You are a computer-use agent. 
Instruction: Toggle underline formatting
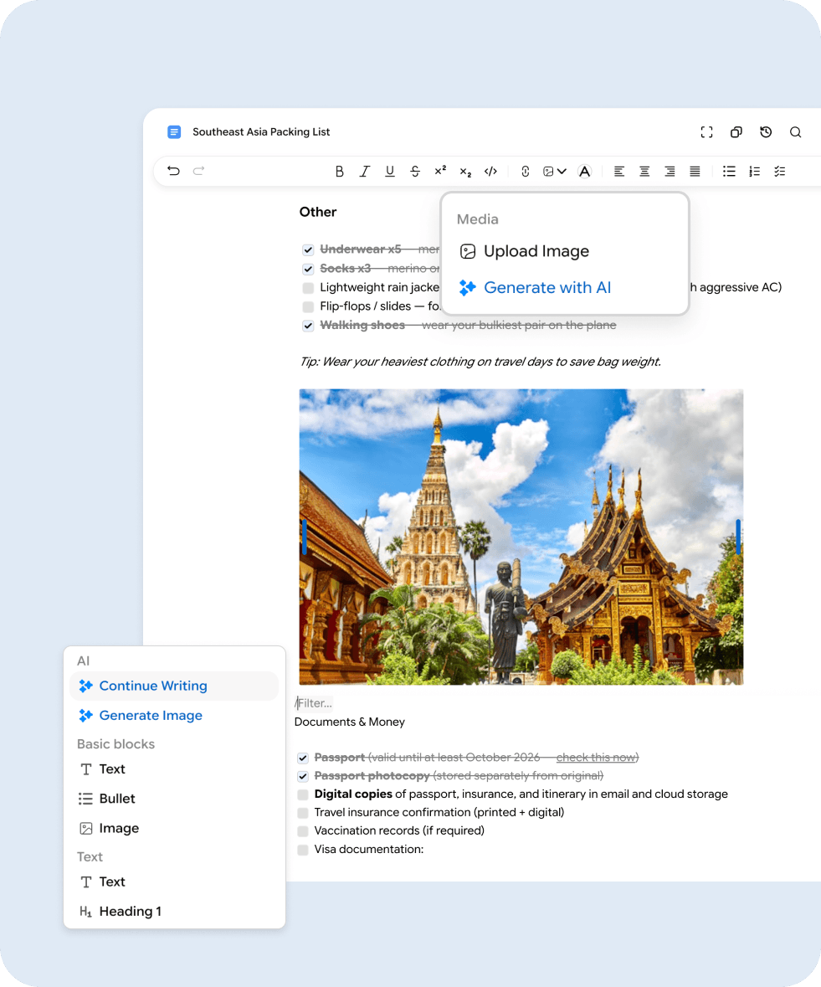389,172
